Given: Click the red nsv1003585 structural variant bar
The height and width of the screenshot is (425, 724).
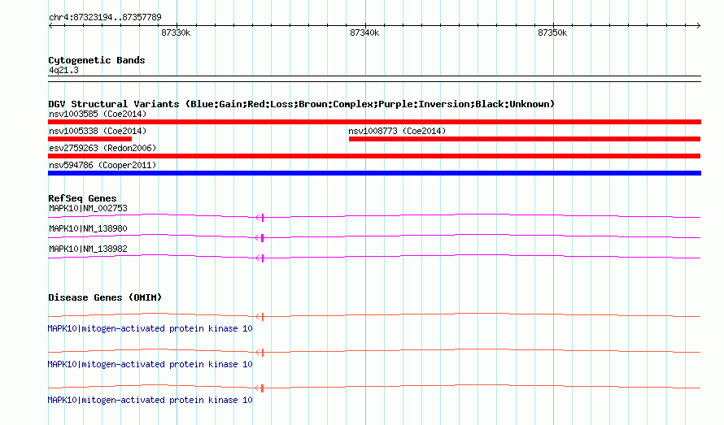Looking at the screenshot, I should (374, 122).
